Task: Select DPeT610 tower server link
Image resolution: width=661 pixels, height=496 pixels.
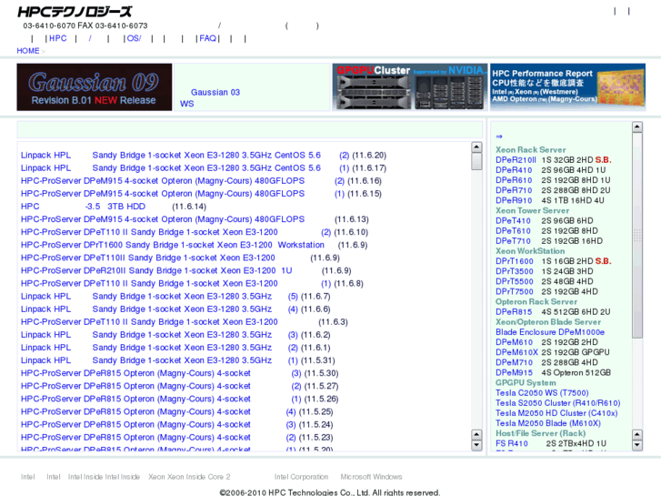Action: 513,231
